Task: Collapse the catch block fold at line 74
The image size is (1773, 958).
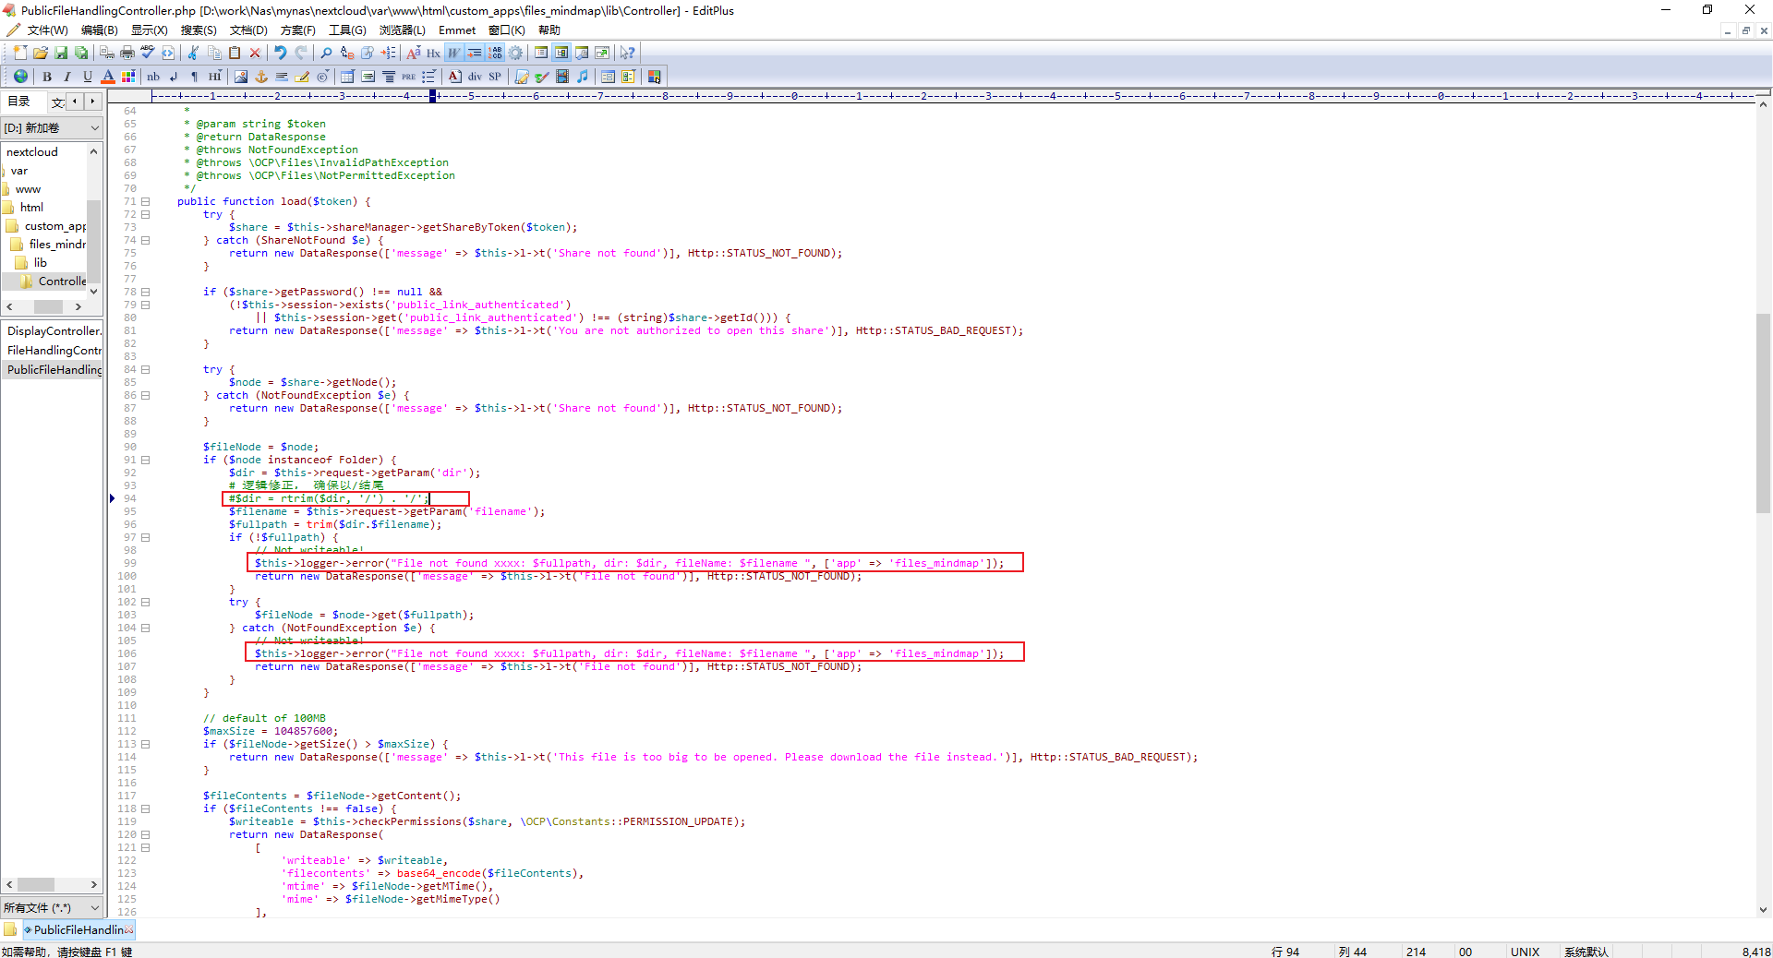Action: tap(145, 240)
